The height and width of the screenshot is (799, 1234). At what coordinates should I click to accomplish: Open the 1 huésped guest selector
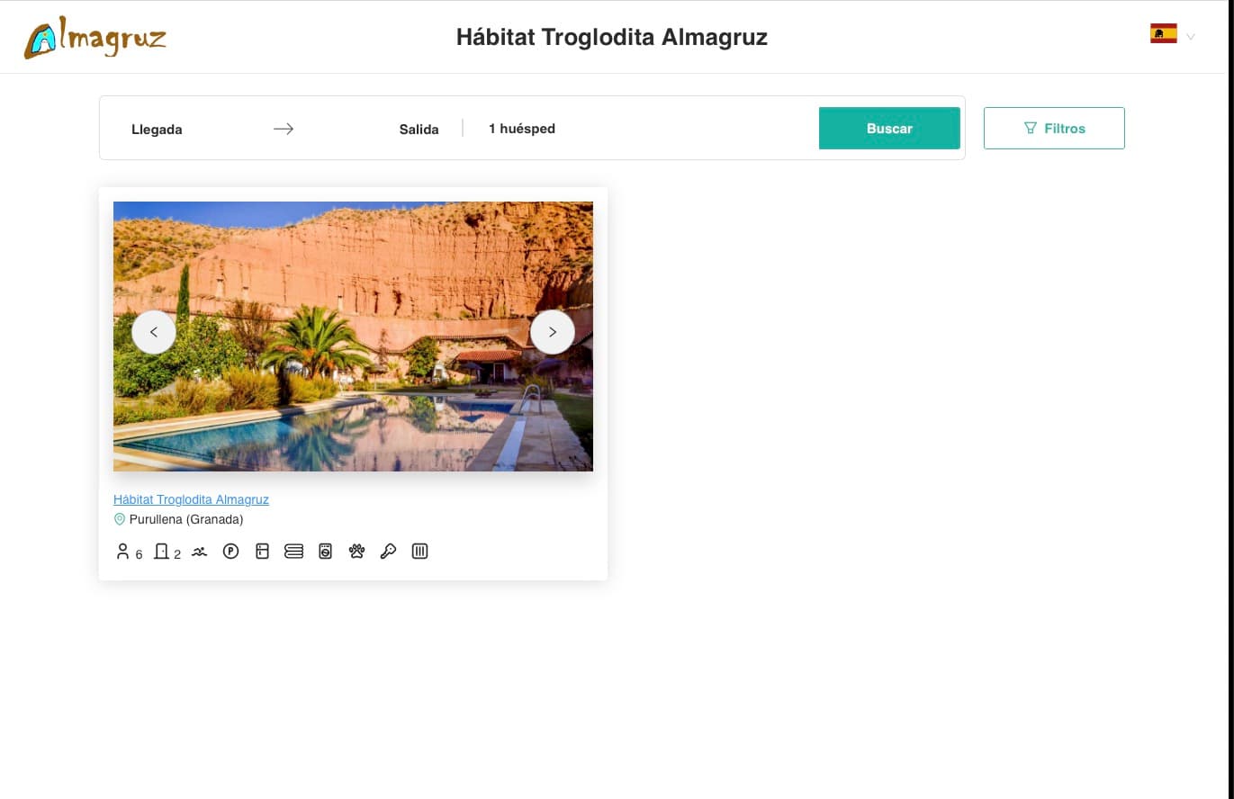pos(522,129)
